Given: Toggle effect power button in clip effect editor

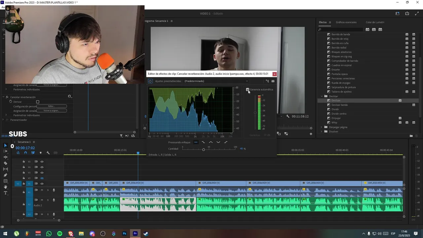Looking at the screenshot, I should coord(150,81).
